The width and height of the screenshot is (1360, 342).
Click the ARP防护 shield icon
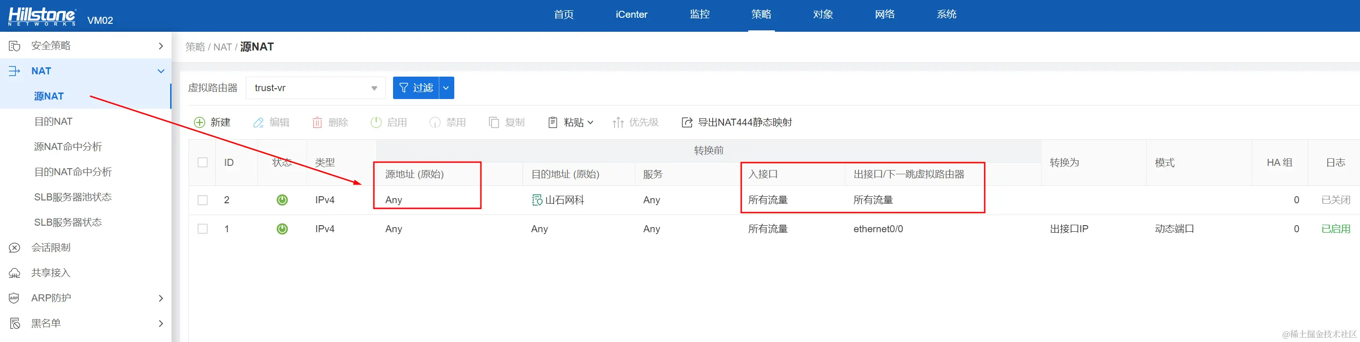click(14, 298)
